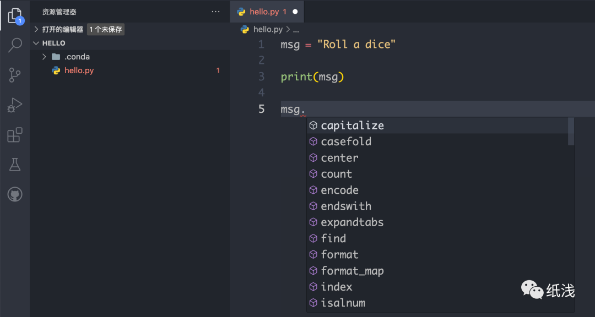
Task: Expand the .conda folder
Action: (44, 56)
